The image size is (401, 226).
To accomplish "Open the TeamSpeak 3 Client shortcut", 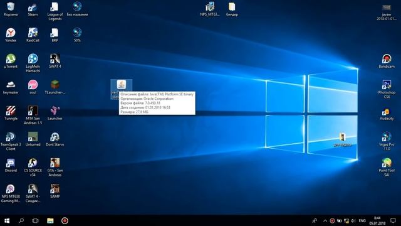I will (11, 141).
